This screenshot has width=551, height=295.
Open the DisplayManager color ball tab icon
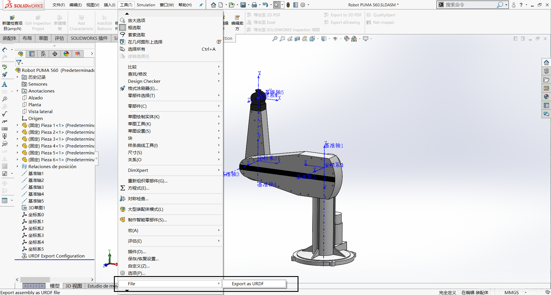coord(66,54)
